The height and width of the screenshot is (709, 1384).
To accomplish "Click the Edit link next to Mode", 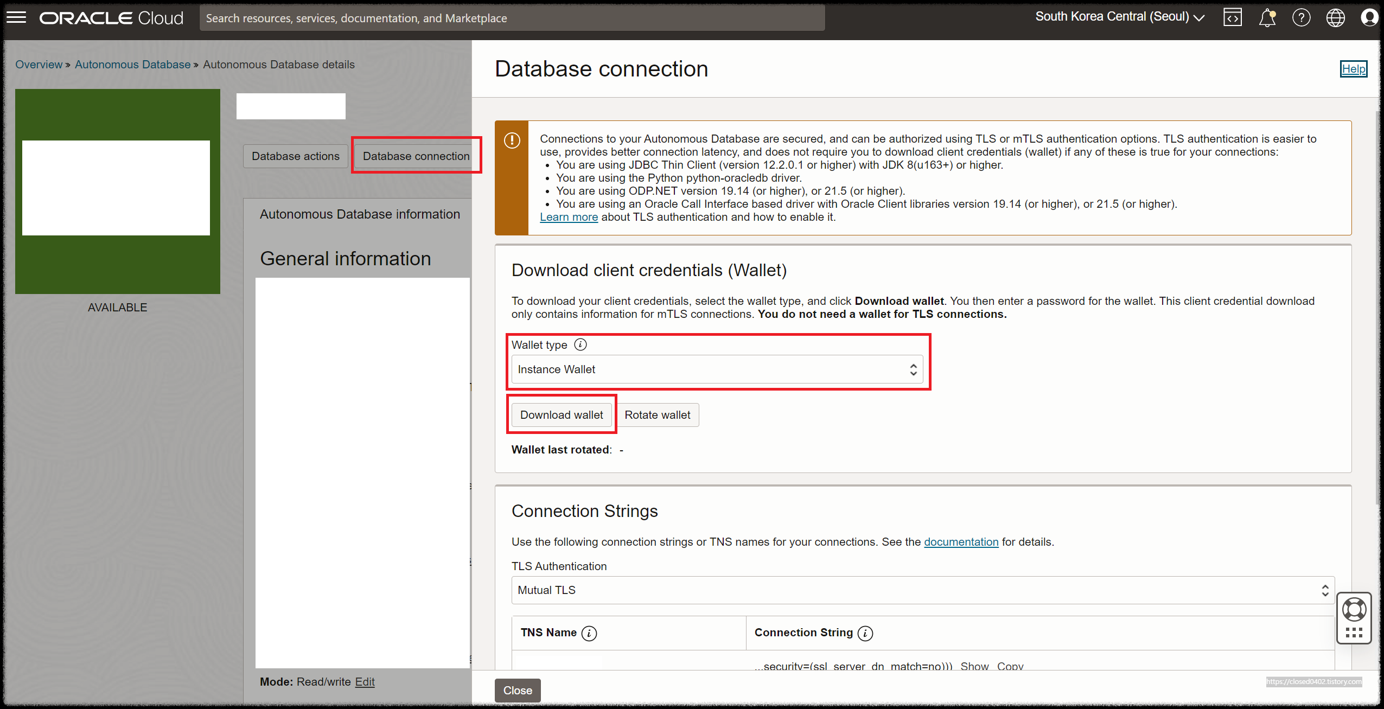I will (x=365, y=682).
